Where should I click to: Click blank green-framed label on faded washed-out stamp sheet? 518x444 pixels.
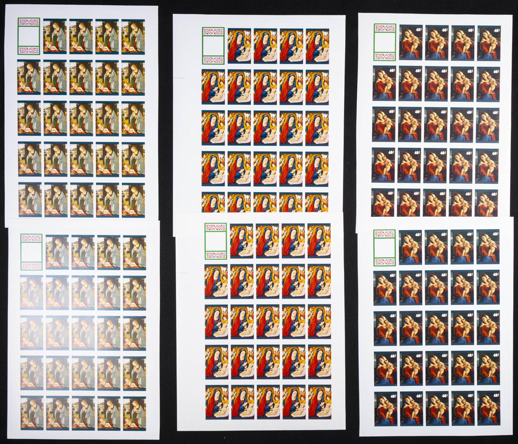coord(32,252)
